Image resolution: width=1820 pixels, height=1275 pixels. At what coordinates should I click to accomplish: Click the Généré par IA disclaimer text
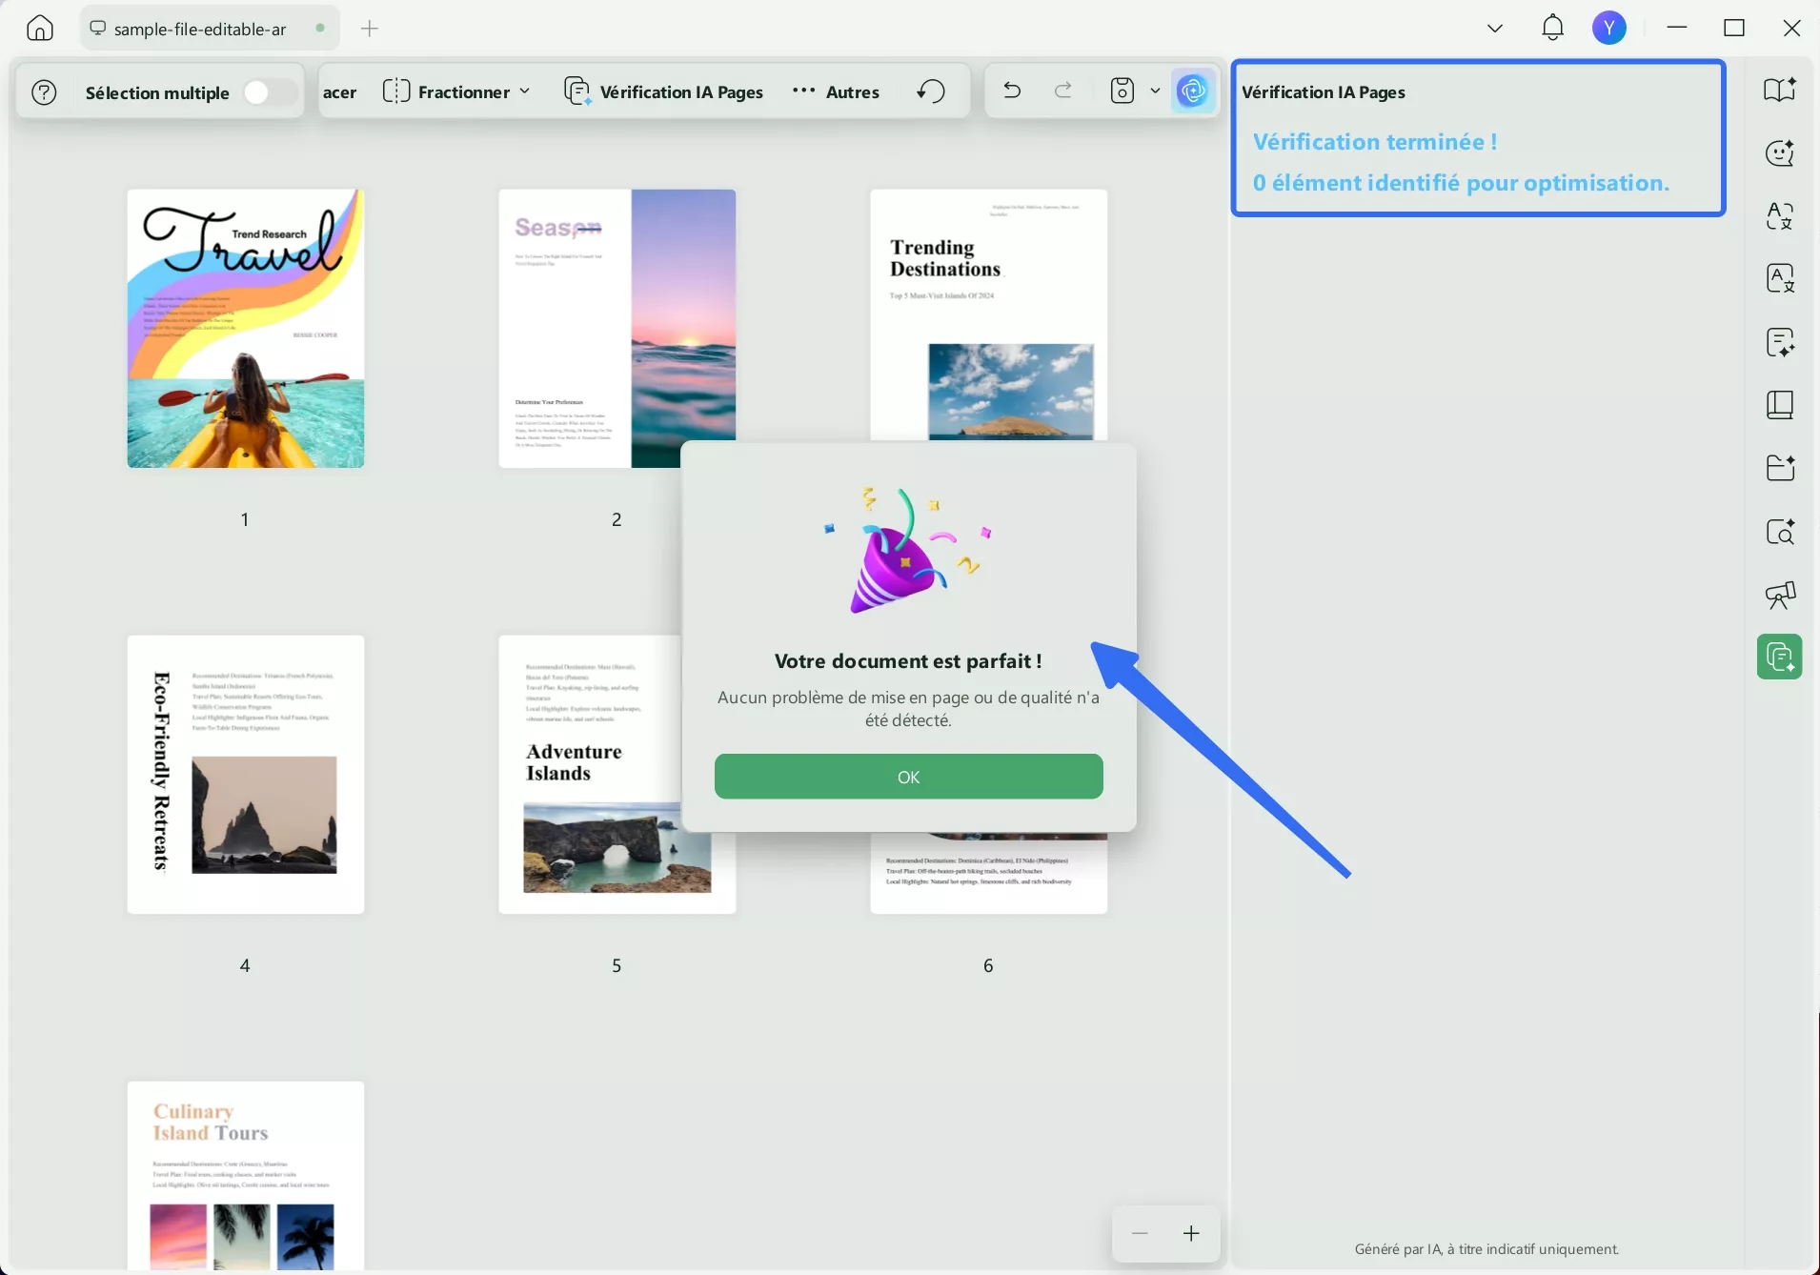pos(1486,1249)
